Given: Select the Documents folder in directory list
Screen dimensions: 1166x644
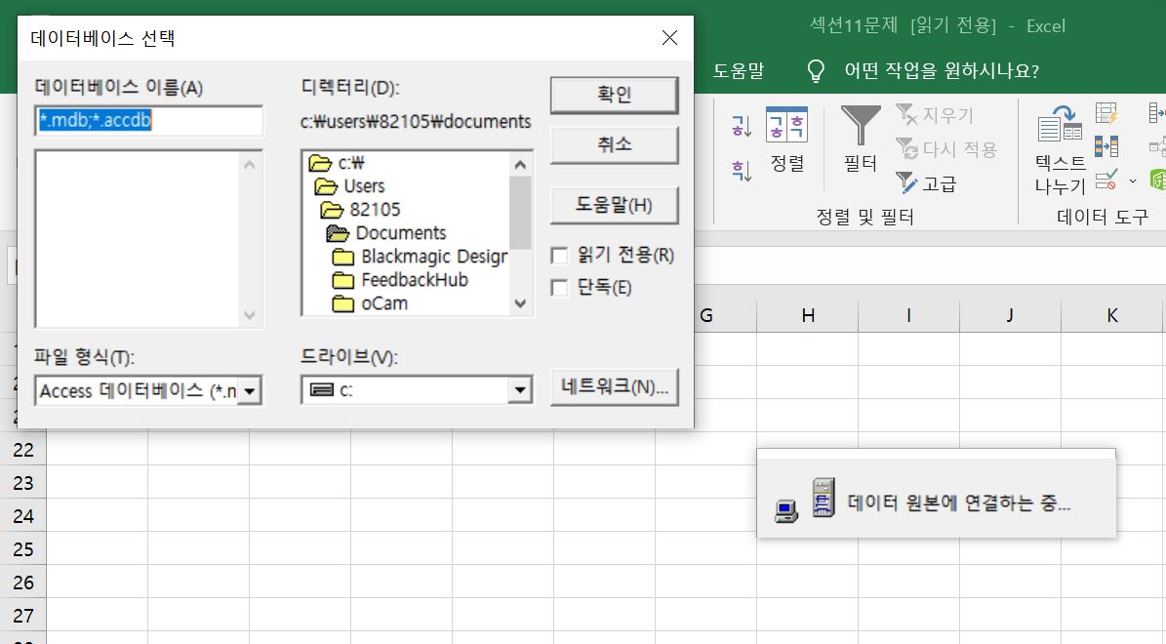Looking at the screenshot, I should [x=400, y=233].
